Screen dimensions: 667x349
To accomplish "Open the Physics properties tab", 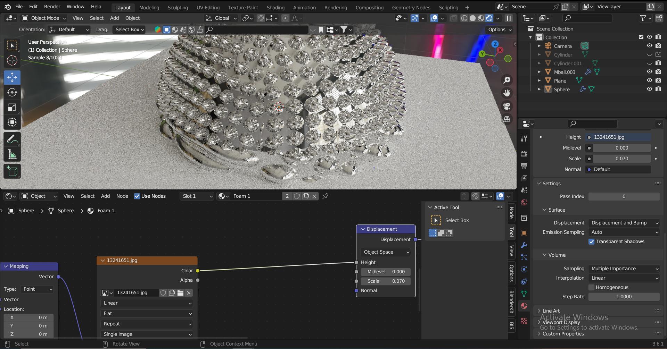I will click(524, 269).
